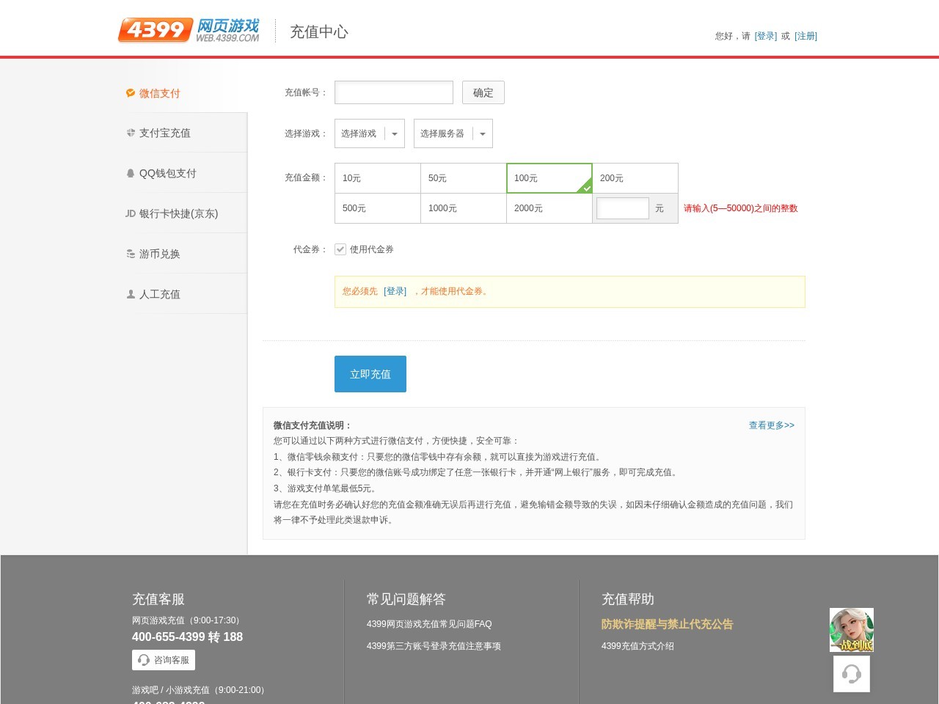The image size is (939, 704).
Task: Open QQ Wallet payment via its icon
Action: 129,173
